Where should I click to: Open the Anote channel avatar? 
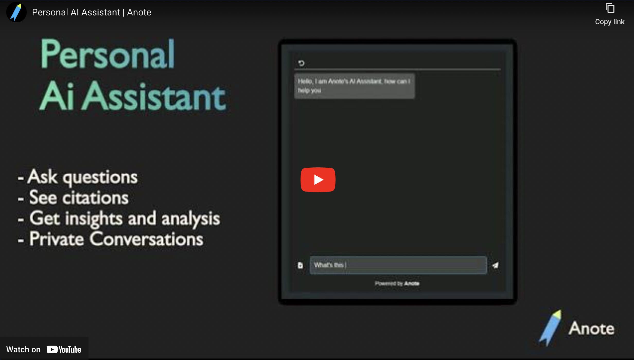[16, 12]
